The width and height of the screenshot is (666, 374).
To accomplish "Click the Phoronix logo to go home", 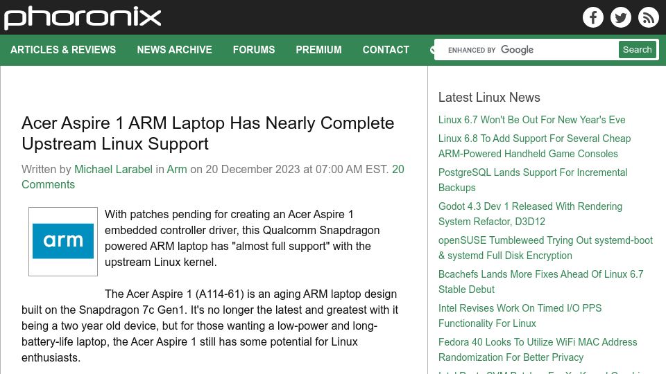I will (83, 18).
